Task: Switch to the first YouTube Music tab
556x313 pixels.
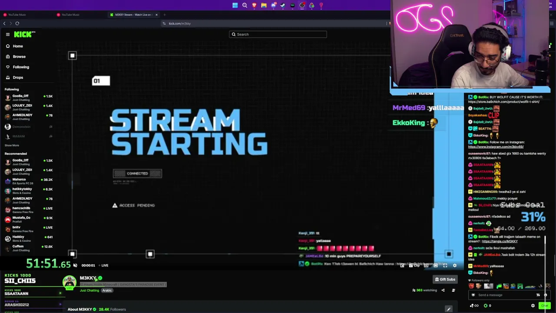Action: coord(27,15)
